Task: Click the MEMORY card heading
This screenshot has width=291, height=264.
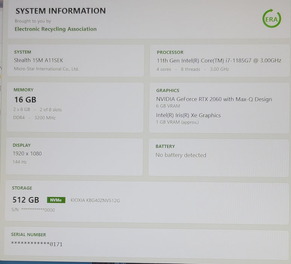Action: [x=24, y=90]
